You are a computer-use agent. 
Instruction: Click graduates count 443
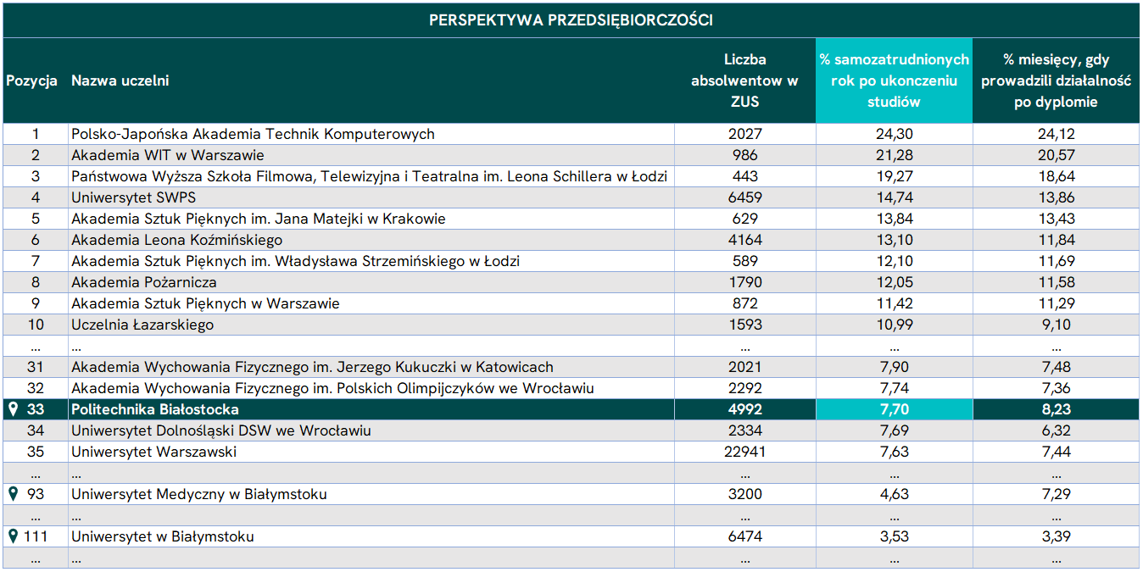click(744, 176)
